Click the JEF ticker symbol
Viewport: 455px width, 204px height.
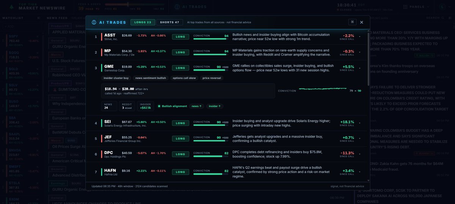click(108, 137)
